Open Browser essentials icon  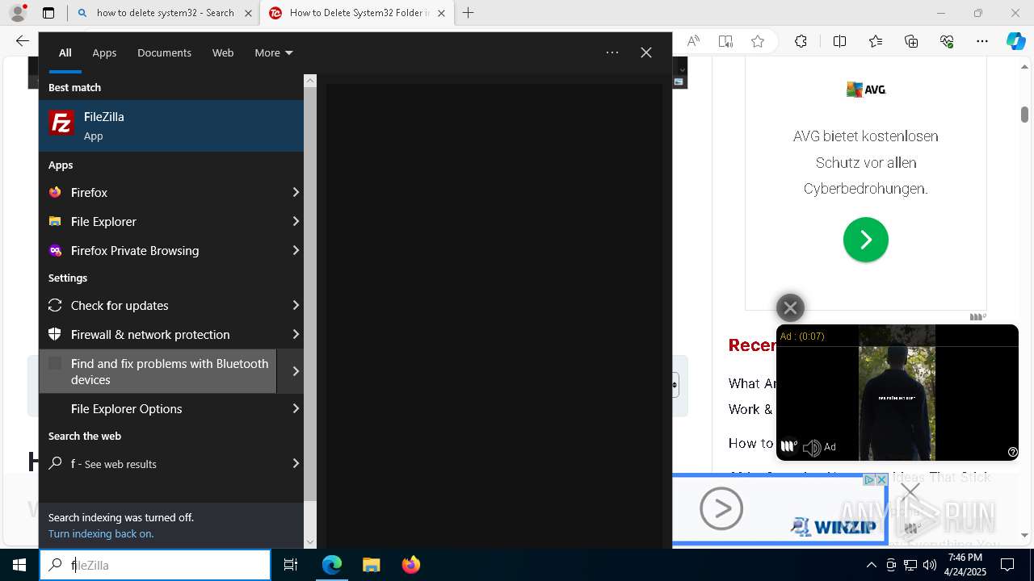(x=947, y=41)
